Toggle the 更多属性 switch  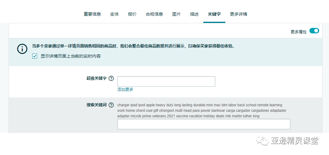(x=314, y=31)
